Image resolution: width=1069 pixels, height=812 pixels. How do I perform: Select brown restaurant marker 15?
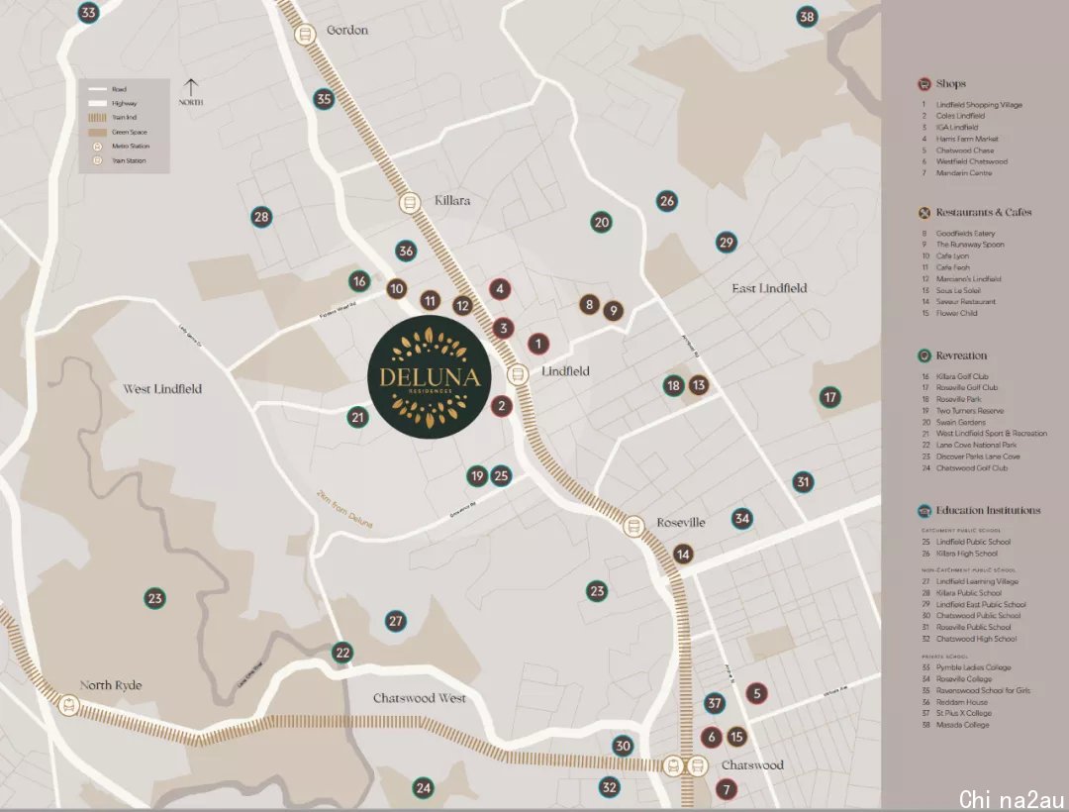coord(736,737)
